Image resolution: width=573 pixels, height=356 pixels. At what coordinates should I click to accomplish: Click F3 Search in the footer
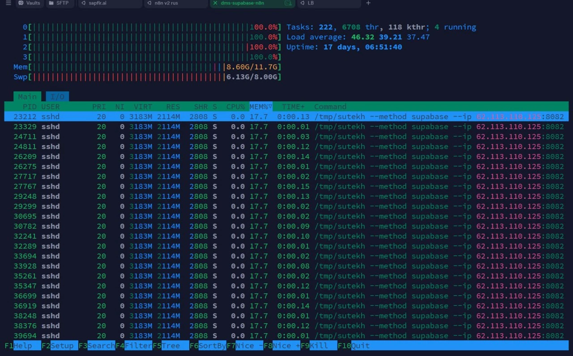point(97,346)
